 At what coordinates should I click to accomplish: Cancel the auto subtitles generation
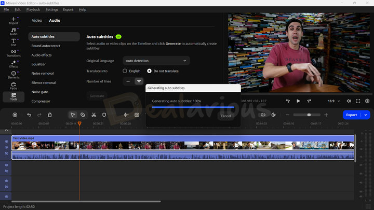[225, 116]
